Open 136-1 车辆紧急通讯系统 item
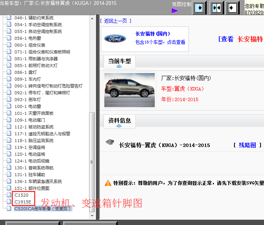Viewport: 264px width, 225px height. pyautogui.click(x=38, y=181)
